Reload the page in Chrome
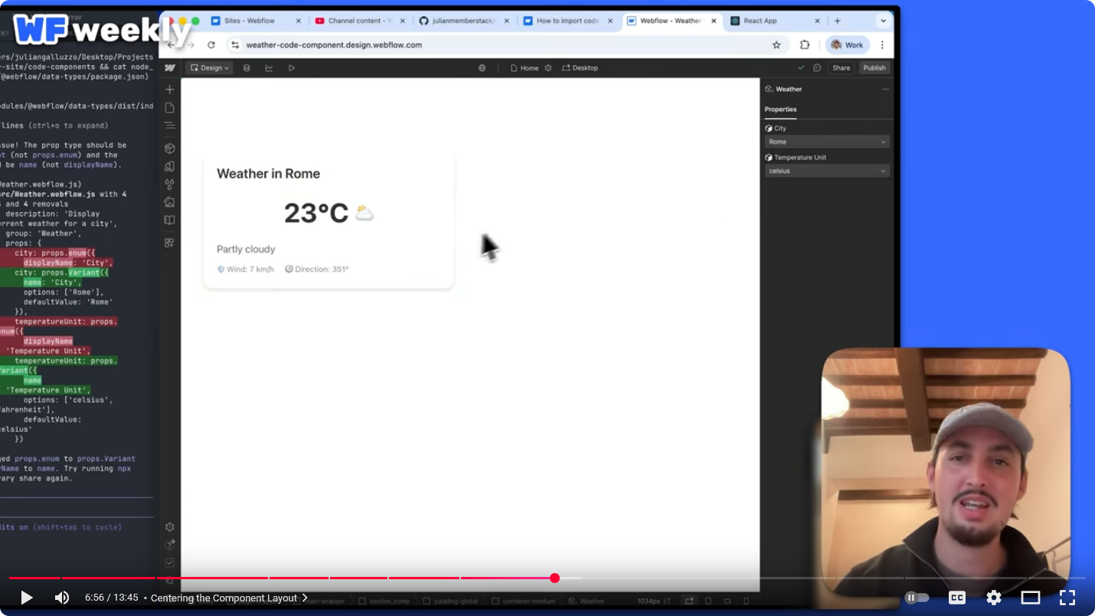This screenshot has height=616, width=1095. point(211,45)
